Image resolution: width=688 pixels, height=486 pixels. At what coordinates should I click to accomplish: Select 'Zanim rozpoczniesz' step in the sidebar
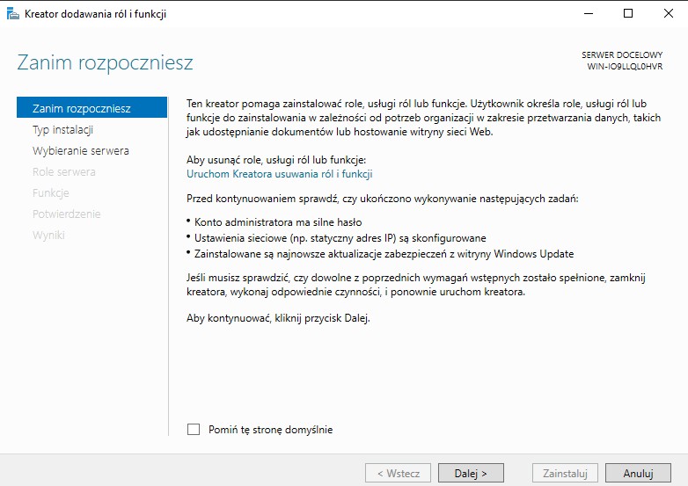(x=81, y=108)
